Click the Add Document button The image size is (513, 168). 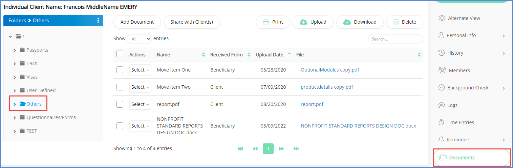click(137, 22)
